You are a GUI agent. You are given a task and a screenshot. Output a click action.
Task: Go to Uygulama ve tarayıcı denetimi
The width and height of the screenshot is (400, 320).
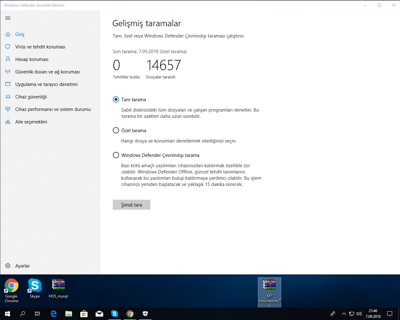tap(46, 84)
